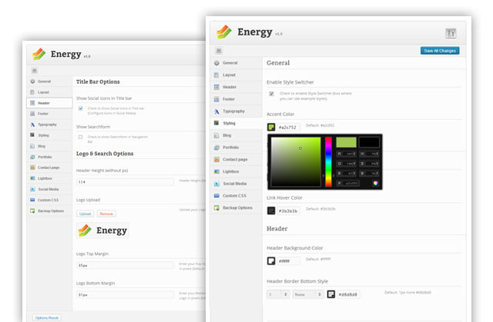Click the tools icon at top right of header
The height and width of the screenshot is (322, 493).
tap(451, 33)
